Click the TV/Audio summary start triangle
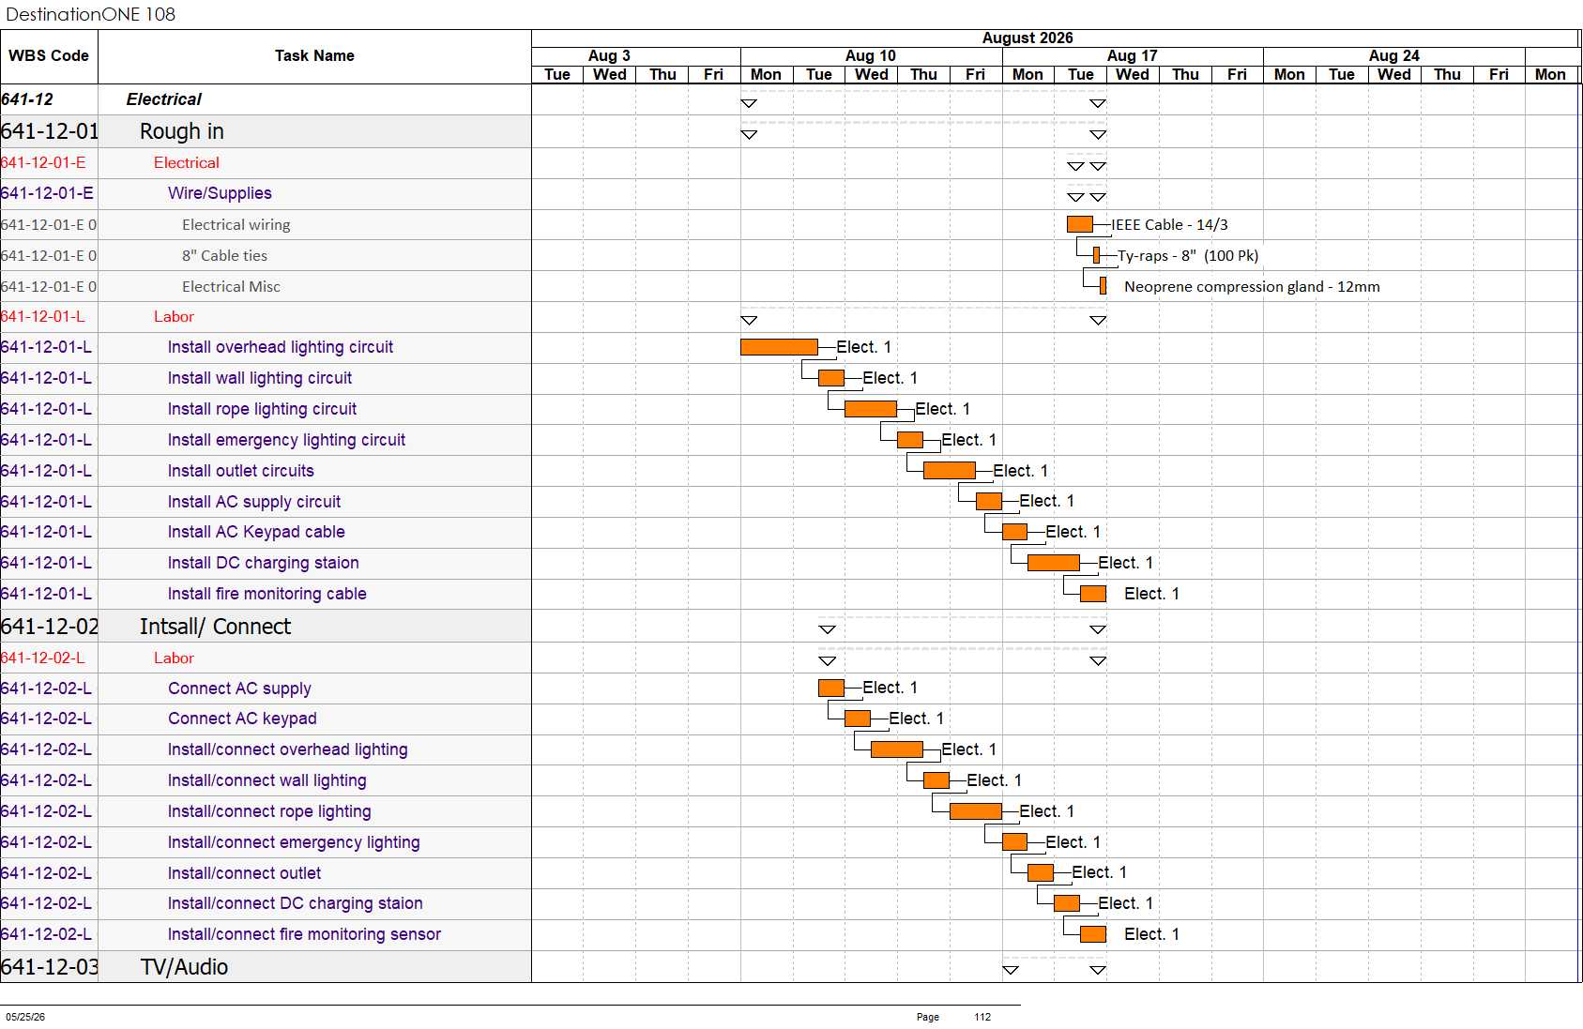Screen dimensions: 1583x1029 [1011, 970]
